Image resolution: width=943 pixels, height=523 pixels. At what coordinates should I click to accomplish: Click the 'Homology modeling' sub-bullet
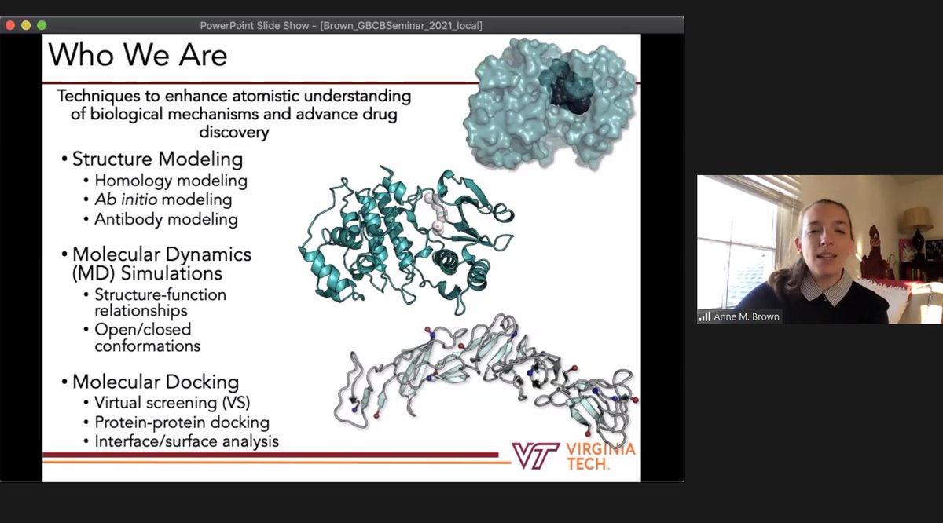coord(171,181)
